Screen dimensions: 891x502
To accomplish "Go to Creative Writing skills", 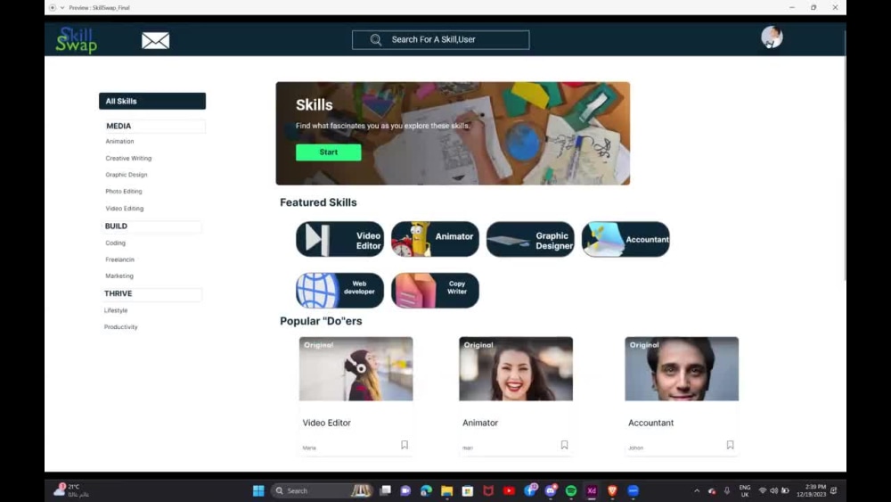I will point(128,158).
